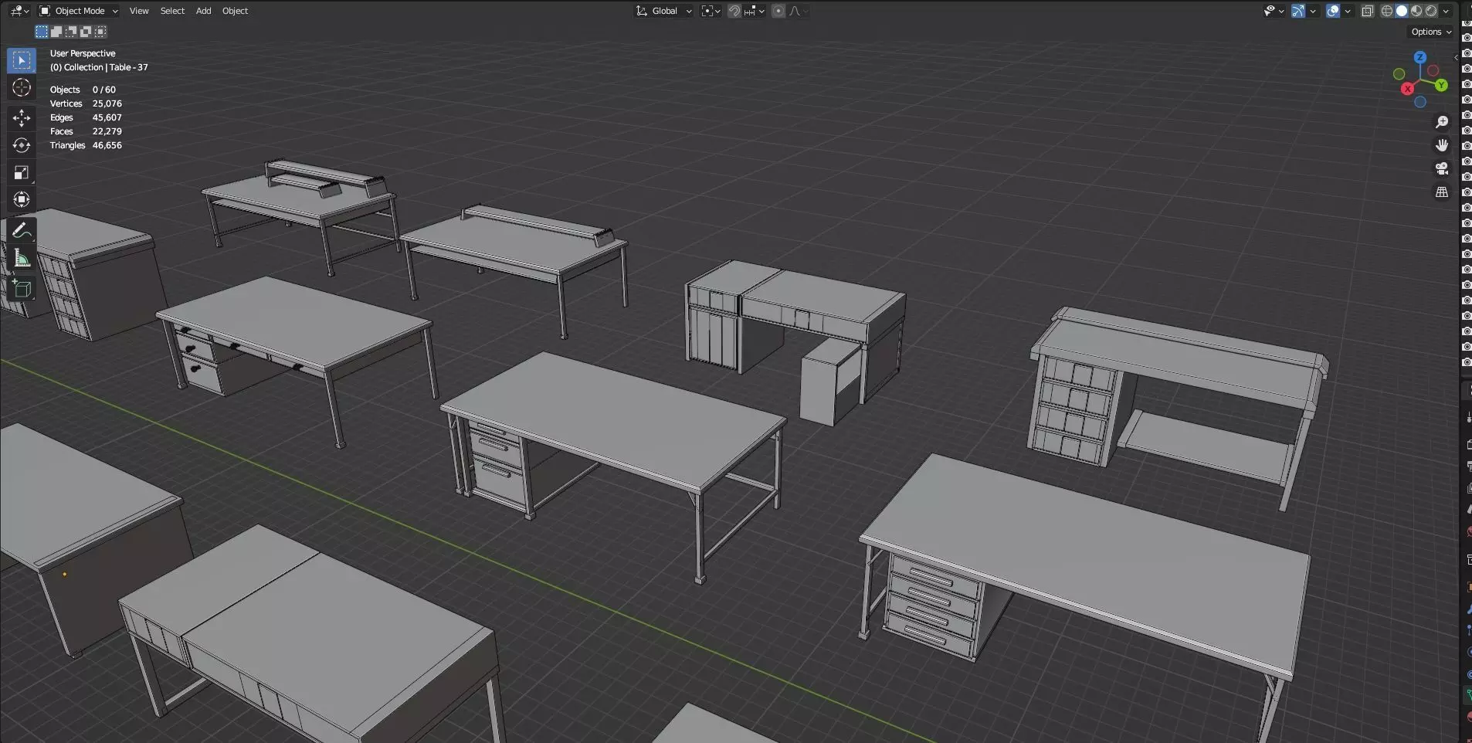Set selection mode to subtract
Image resolution: width=1472 pixels, height=743 pixels.
coord(71,32)
